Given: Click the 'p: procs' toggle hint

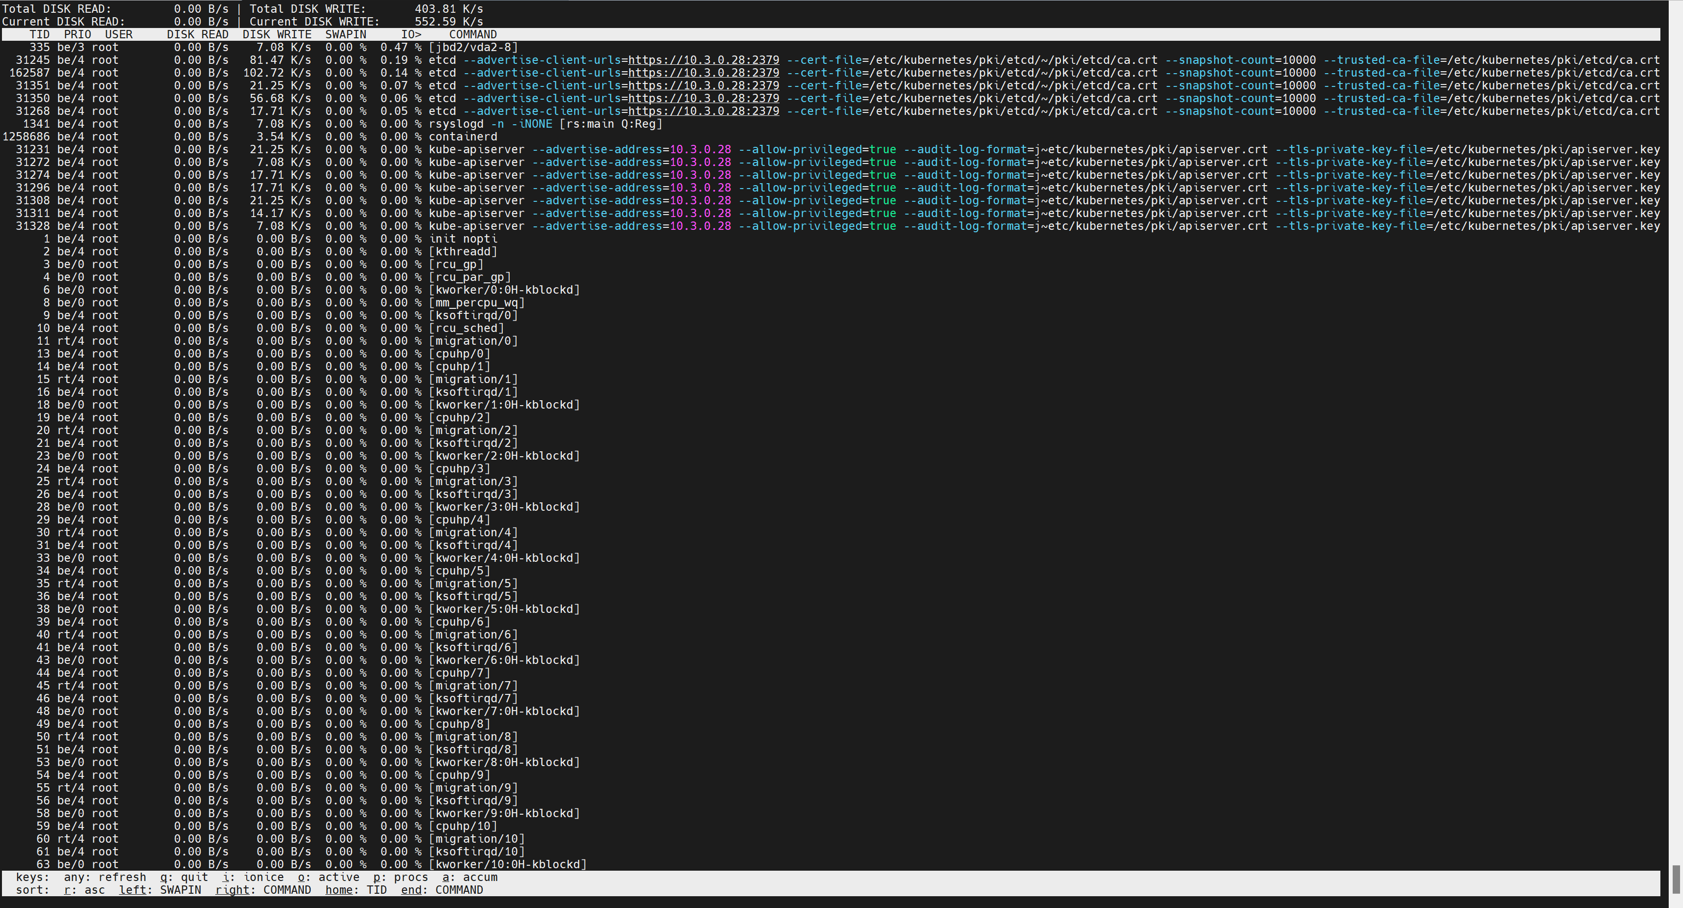Looking at the screenshot, I should coord(401,878).
